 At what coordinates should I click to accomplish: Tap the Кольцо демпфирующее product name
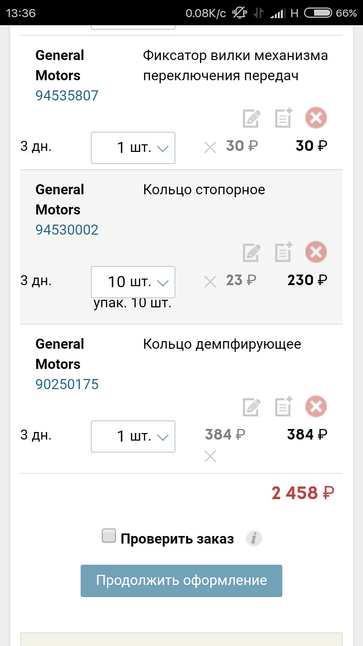(x=222, y=344)
